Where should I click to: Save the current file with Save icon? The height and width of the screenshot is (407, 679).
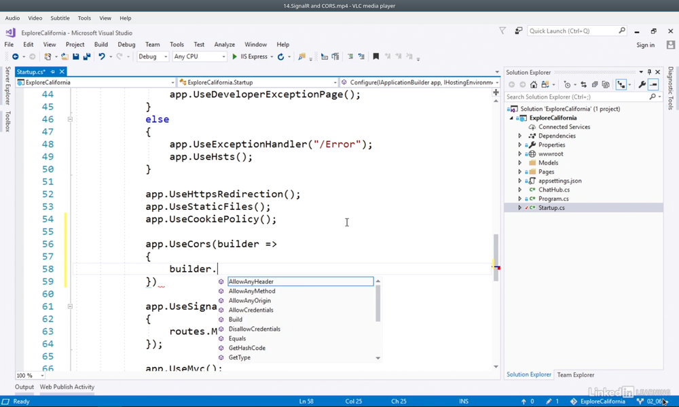76,57
